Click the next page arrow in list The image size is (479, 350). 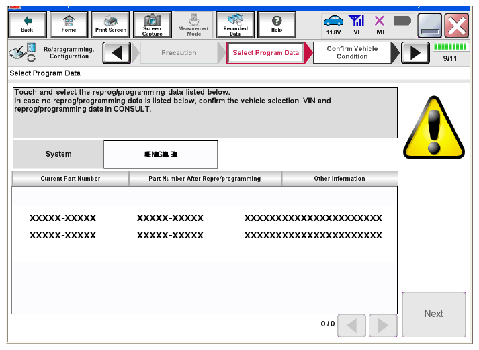[383, 326]
